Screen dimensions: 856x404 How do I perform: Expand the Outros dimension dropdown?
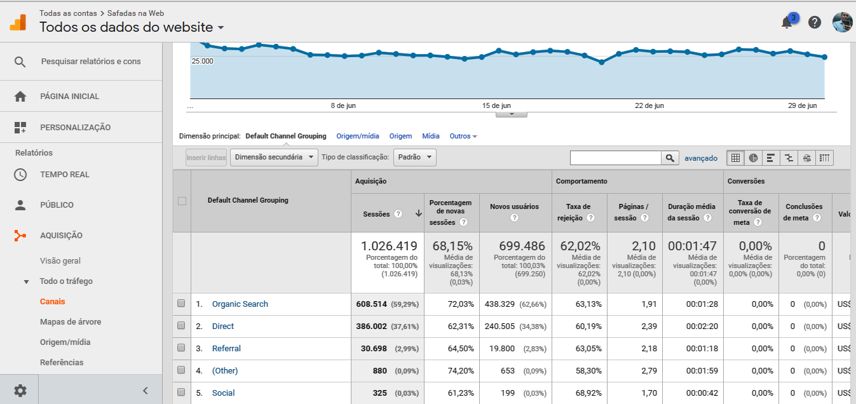[463, 137]
